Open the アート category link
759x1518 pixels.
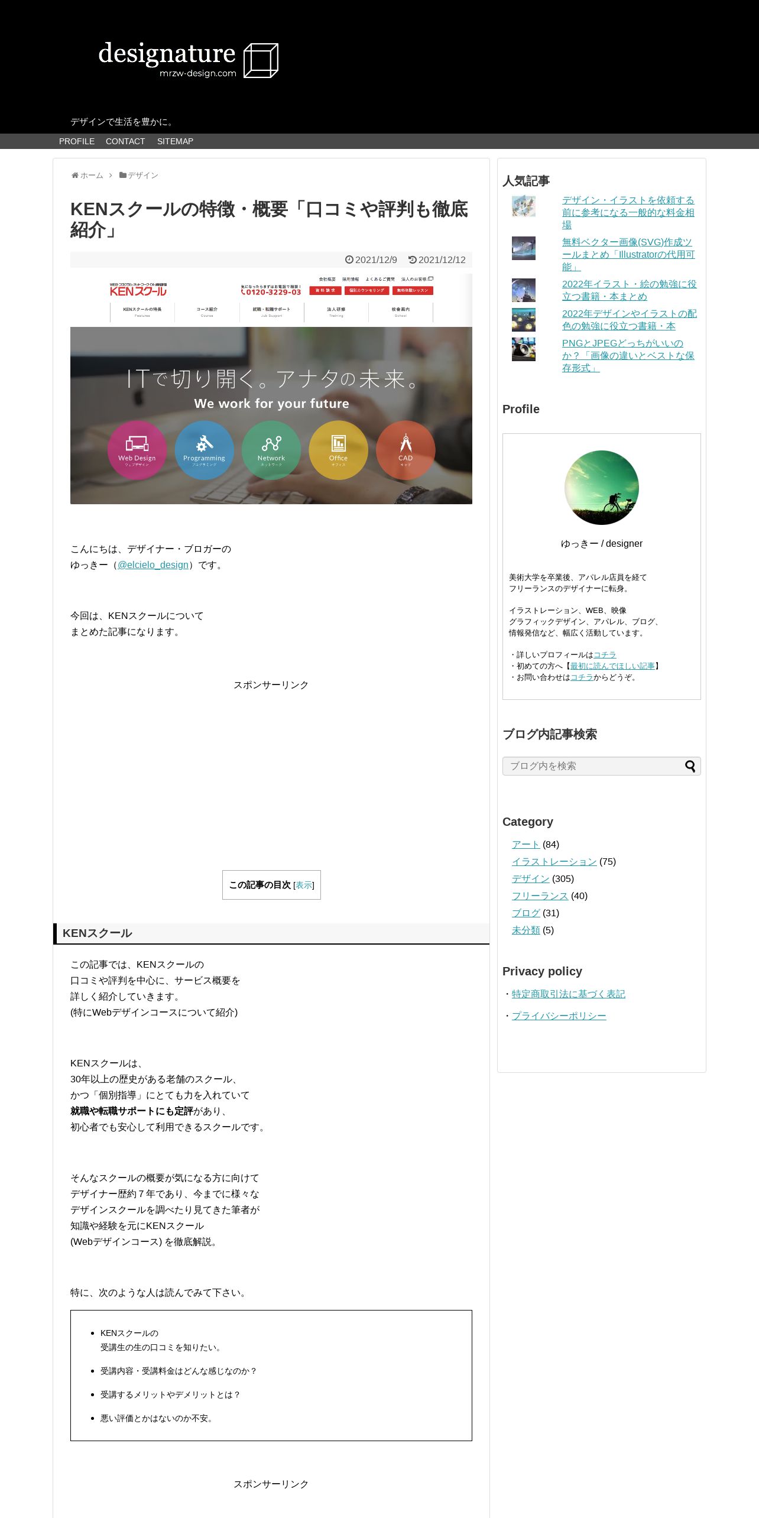click(x=526, y=844)
